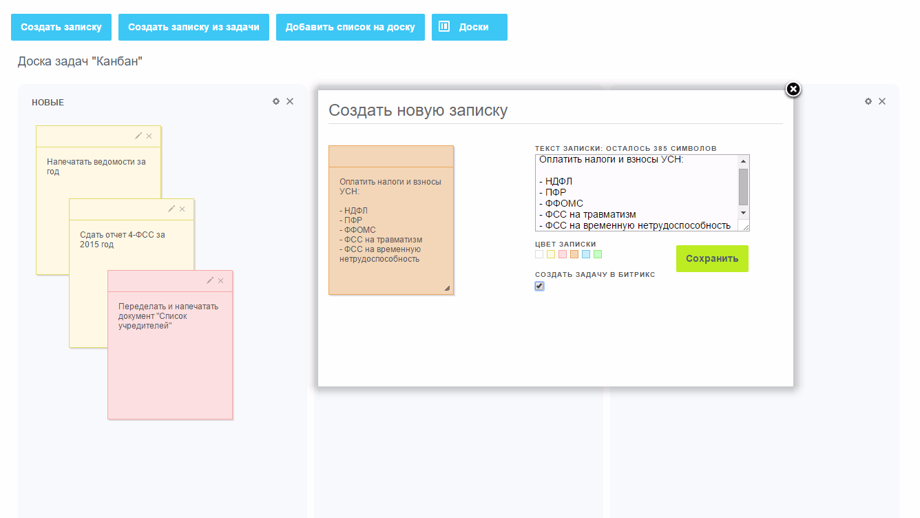Open 'Создать записку из задачи'
Image resolution: width=920 pixels, height=518 pixels.
194,28
